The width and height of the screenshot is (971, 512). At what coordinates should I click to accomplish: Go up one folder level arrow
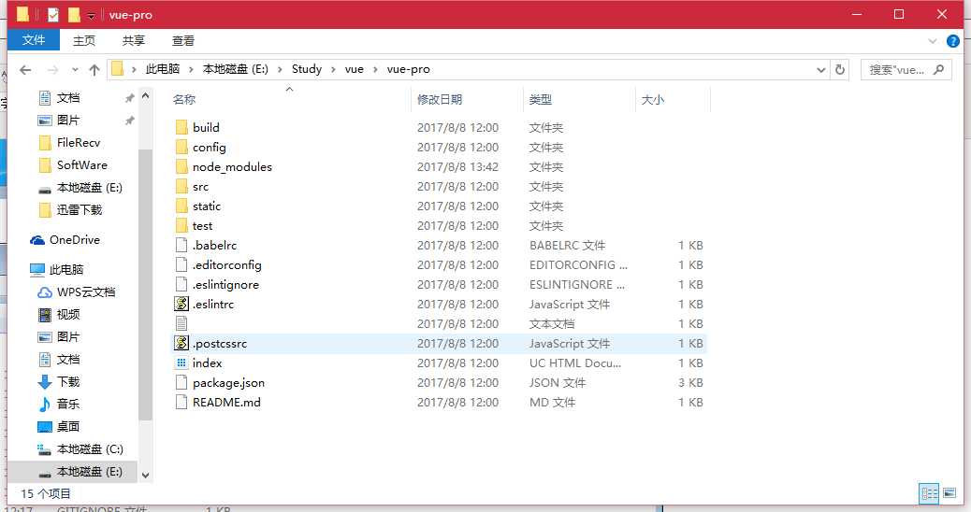[x=94, y=70]
